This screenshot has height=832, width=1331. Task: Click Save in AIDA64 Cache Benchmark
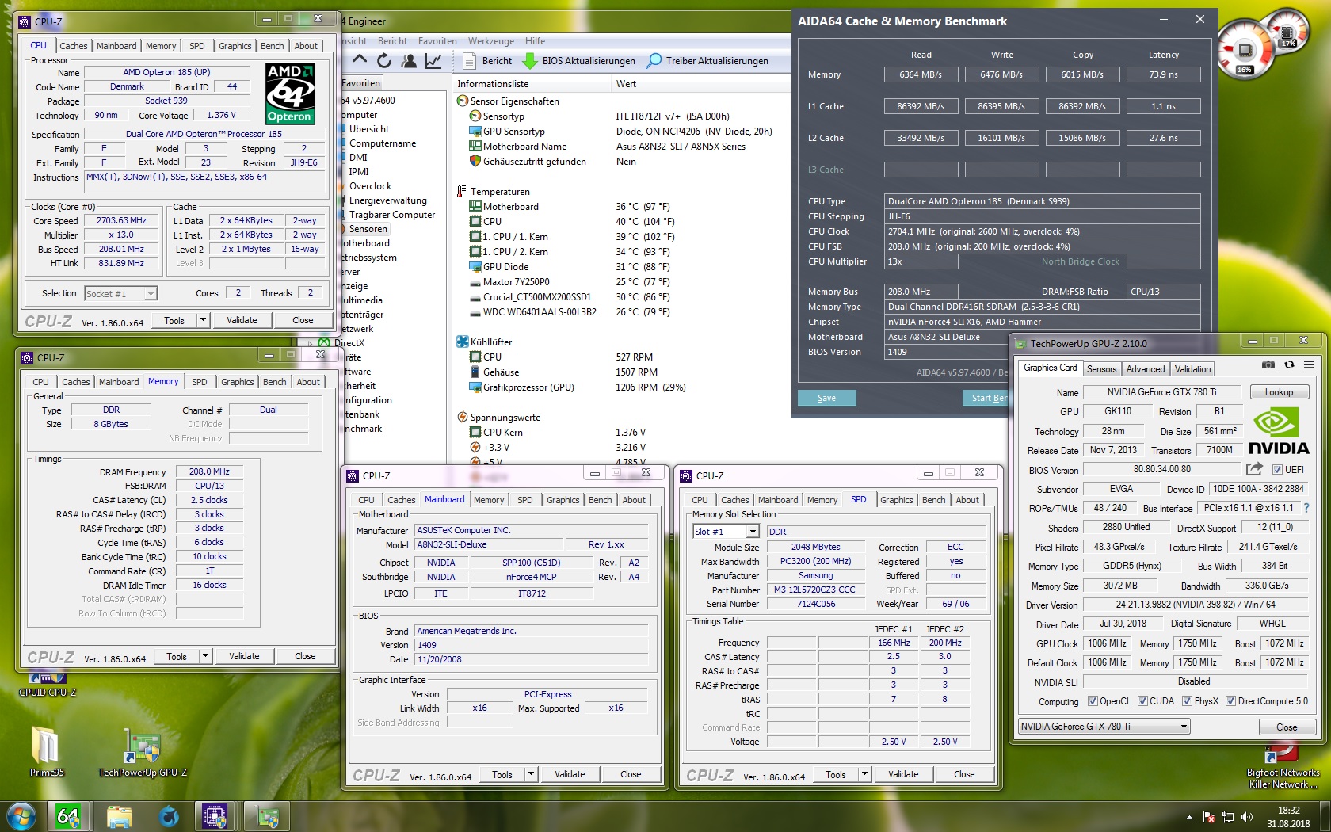(x=826, y=398)
